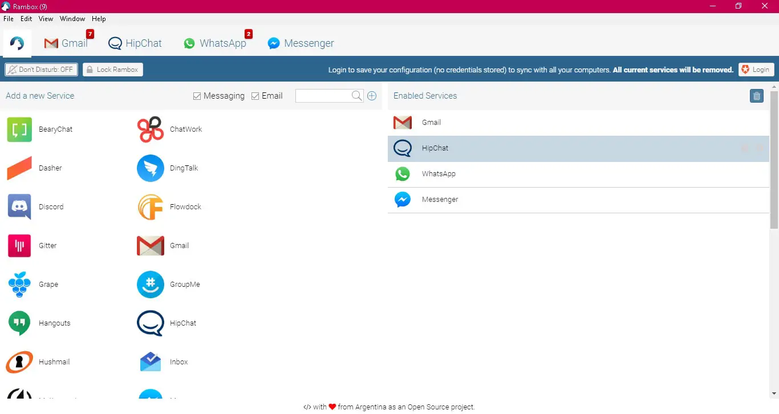The height and width of the screenshot is (414, 779).
Task: Click the scrollbar up arrow
Action: pyautogui.click(x=774, y=86)
